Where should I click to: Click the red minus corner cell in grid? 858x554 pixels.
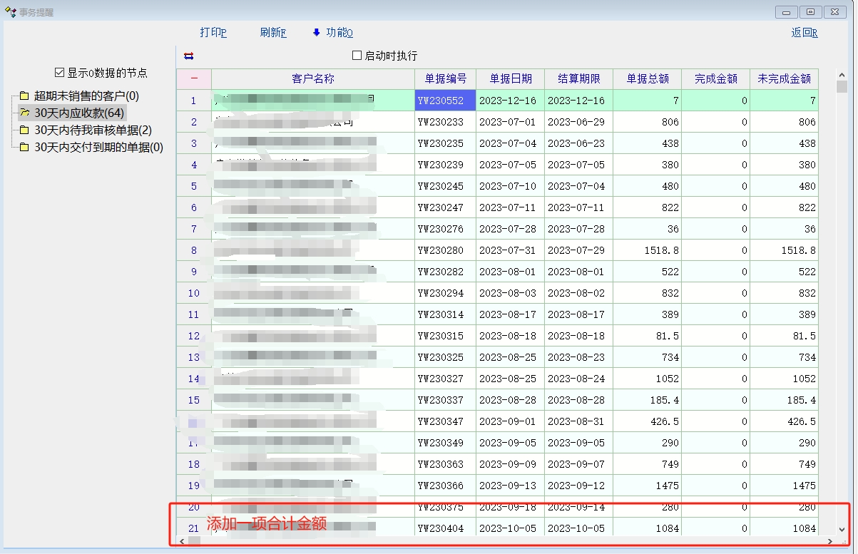coord(194,78)
